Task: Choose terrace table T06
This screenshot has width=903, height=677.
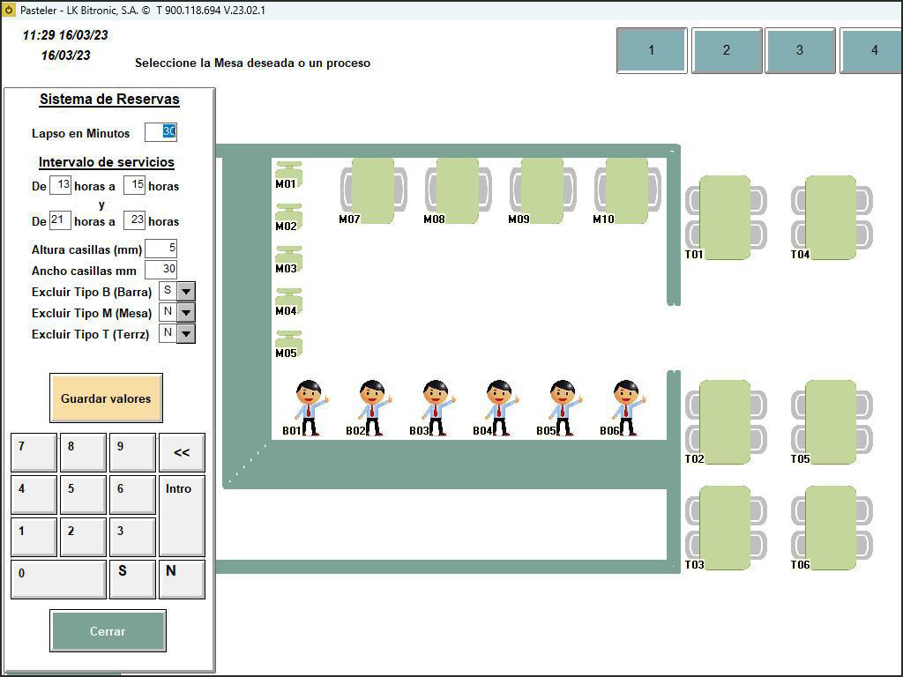Action: click(831, 528)
